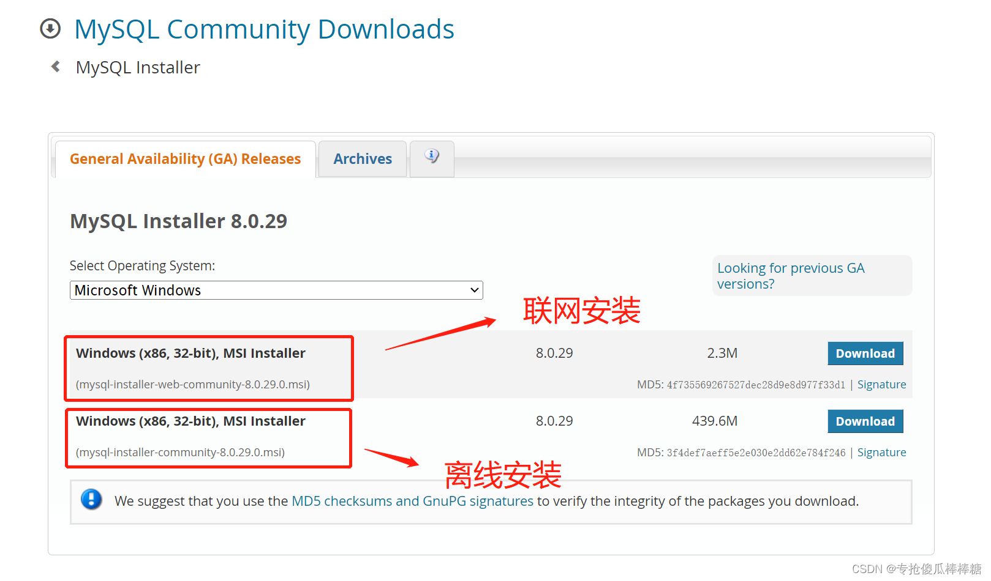Click the MySQL Installer breadcrumb text
The height and width of the screenshot is (581, 991).
pyautogui.click(x=137, y=67)
